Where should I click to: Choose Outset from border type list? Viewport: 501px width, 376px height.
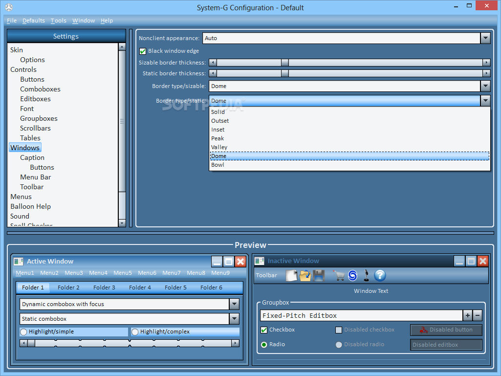[349, 121]
